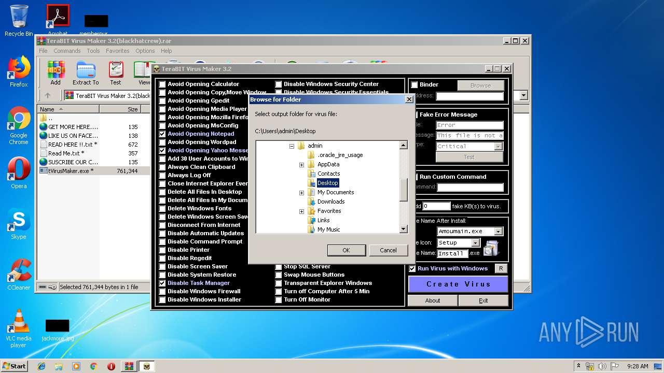This screenshot has height=373, width=664.
Task: Click the R button beside Run Virus
Action: [501, 268]
